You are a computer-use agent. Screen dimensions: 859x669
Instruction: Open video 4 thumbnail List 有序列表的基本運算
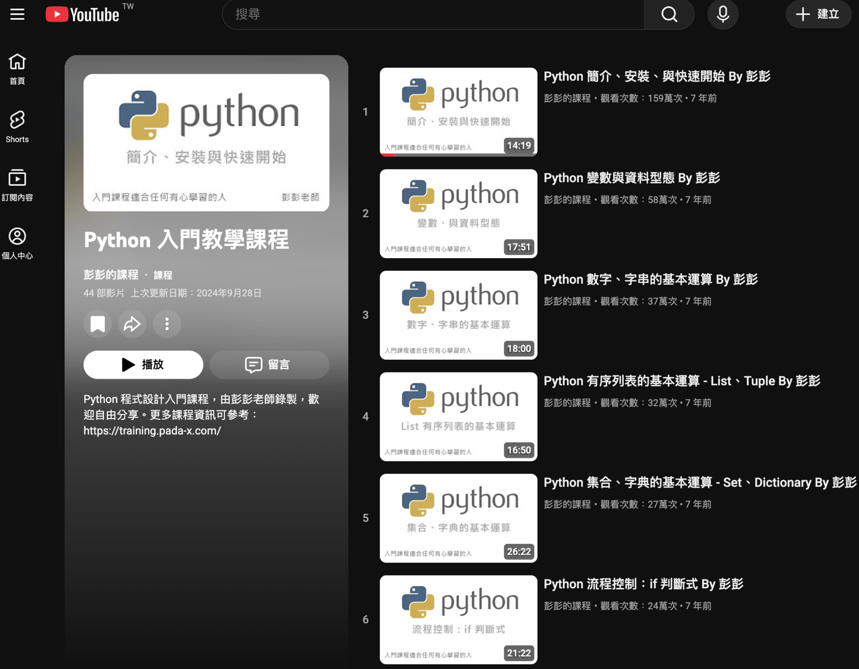click(459, 417)
